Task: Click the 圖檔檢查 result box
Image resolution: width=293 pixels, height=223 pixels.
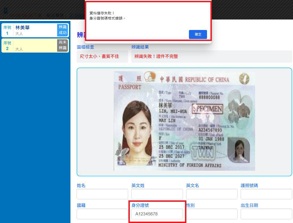Action: coord(102,57)
